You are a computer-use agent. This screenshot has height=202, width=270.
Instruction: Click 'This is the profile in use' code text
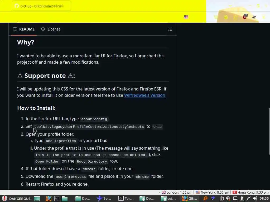(91, 155)
